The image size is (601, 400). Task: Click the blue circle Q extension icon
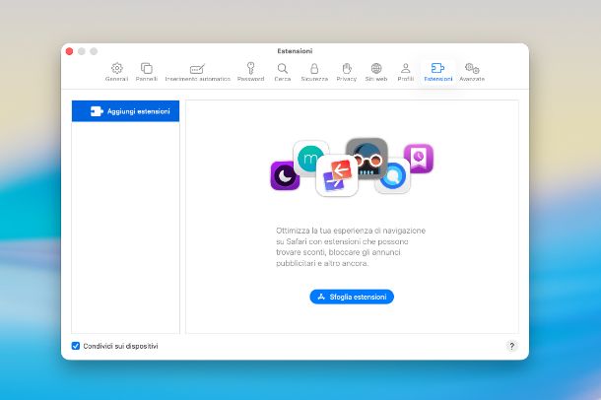pos(392,177)
